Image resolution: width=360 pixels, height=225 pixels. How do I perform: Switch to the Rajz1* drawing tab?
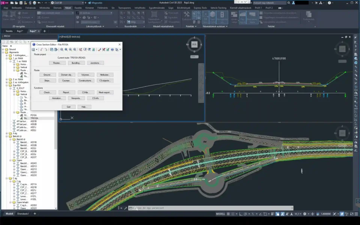tap(20, 31)
